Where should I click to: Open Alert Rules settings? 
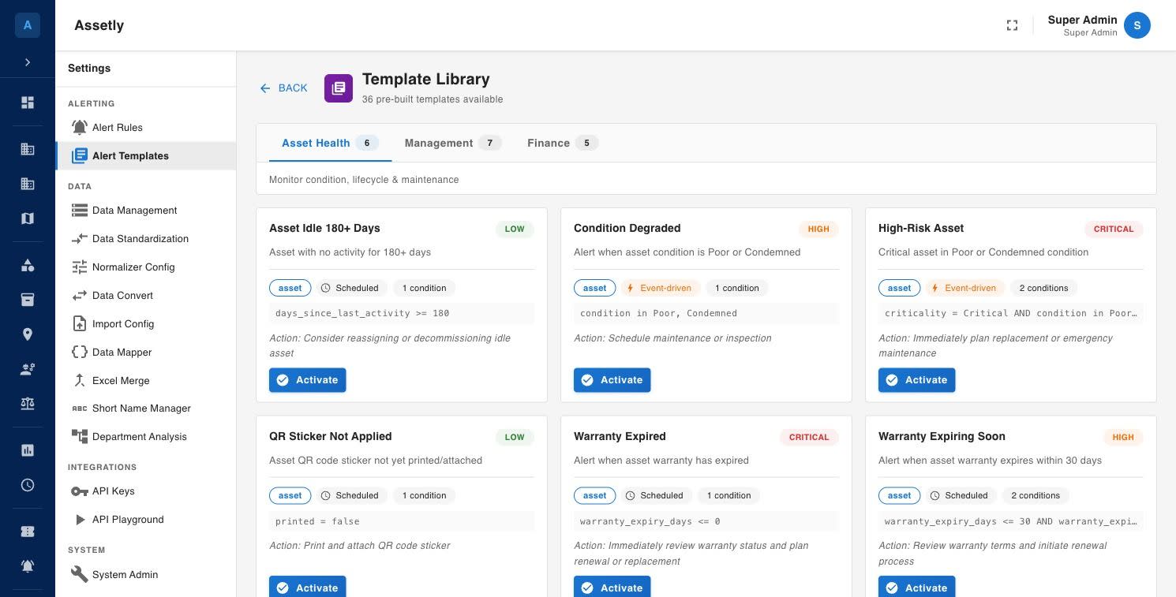coord(146,128)
